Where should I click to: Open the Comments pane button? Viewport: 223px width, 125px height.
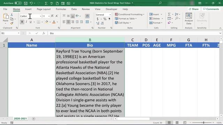pos(211,9)
